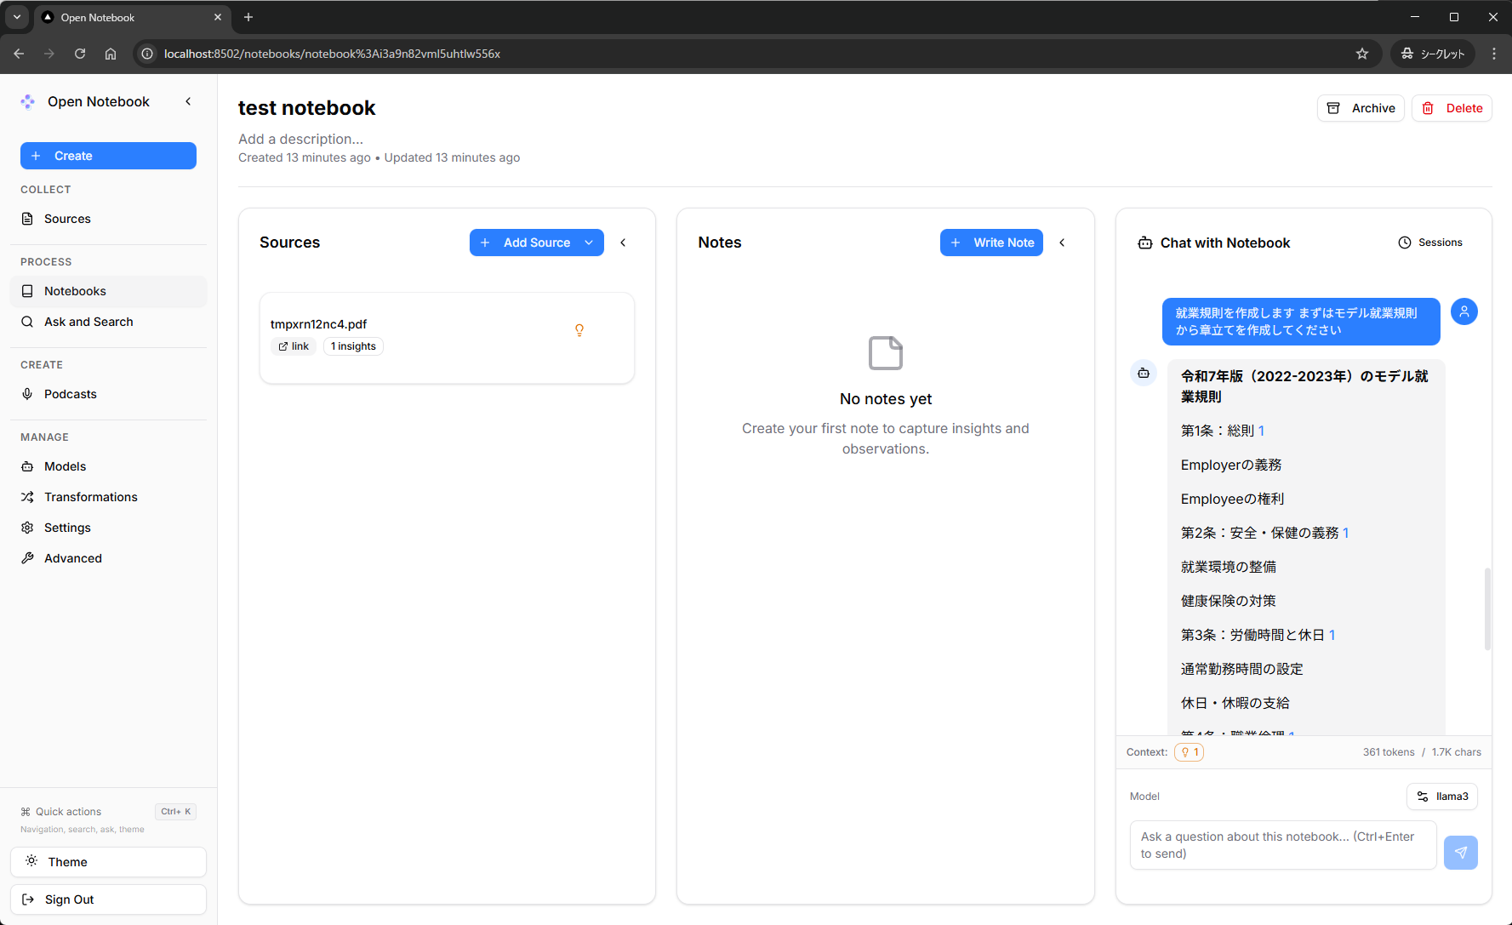Click the user avatar icon in chat
The width and height of the screenshot is (1512, 925).
coord(1464,311)
